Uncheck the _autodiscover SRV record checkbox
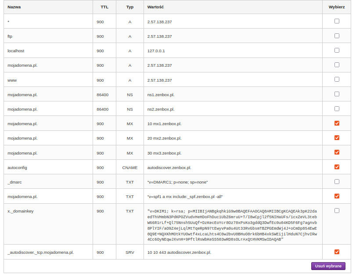 337,252
